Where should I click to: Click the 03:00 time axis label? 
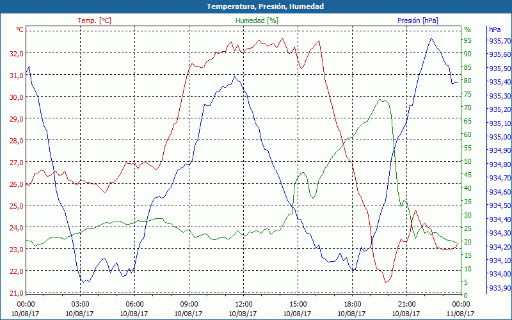click(80, 305)
